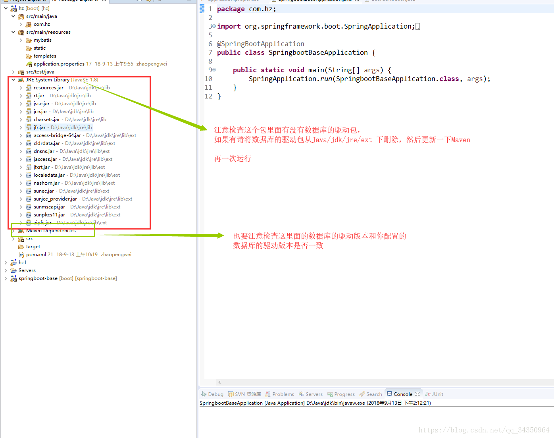
Task: Open the Search view tab
Action: [x=371, y=394]
